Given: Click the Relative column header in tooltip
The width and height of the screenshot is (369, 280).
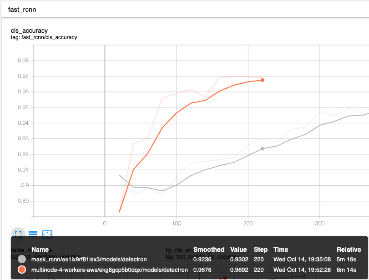Looking at the screenshot, I should coord(349,249).
